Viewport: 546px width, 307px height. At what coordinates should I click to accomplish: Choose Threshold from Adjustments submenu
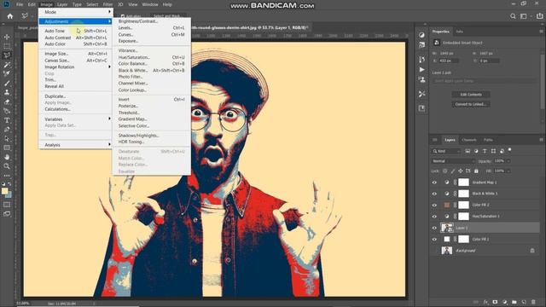click(151, 113)
